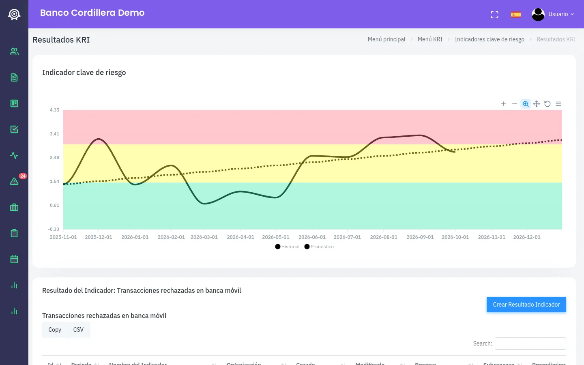Open the Spanish flag language selector
The image size is (584, 365).
pos(516,15)
